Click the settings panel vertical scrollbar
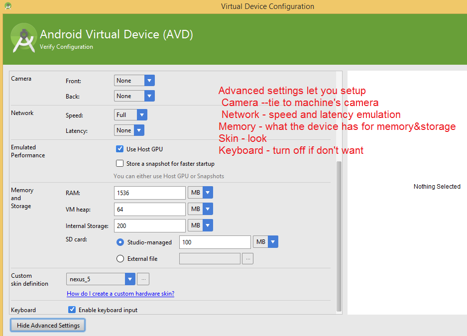 point(340,234)
